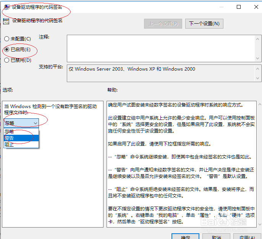Choose 忽略 from the dropdown list
The width and height of the screenshot is (262, 239).
pos(21,131)
